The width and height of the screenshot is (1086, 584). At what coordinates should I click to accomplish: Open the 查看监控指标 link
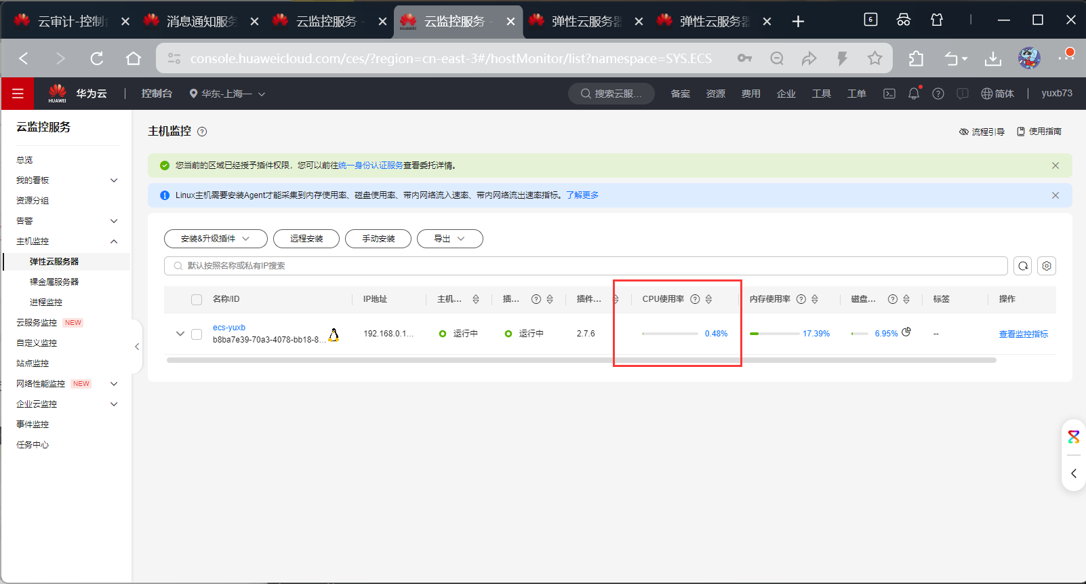click(x=1024, y=334)
